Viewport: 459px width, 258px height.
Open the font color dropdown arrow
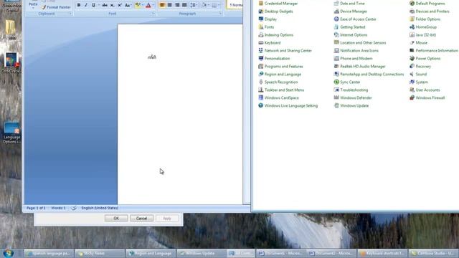(153, 5)
